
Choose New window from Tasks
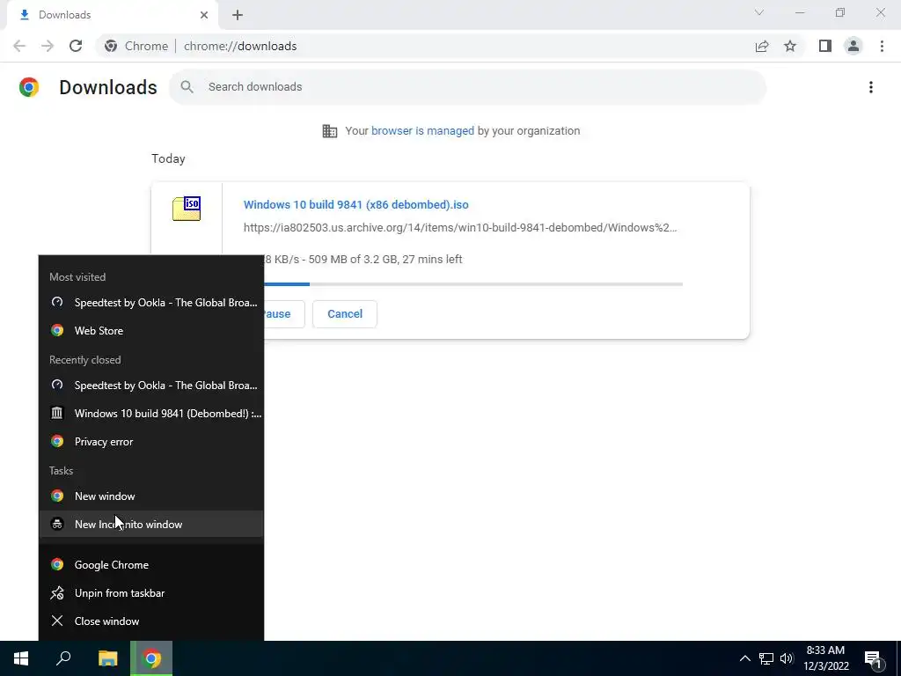tap(151, 496)
